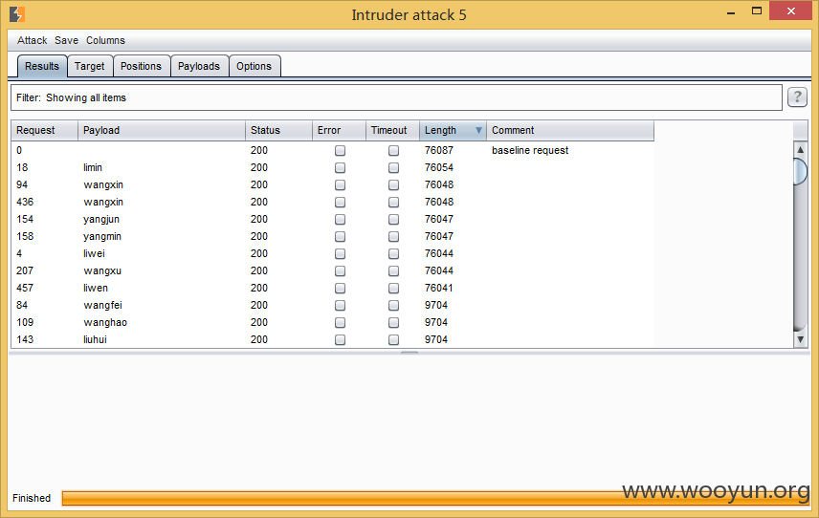Image resolution: width=819 pixels, height=518 pixels.
Task: Minimize the Intruder attack window
Action: tap(731, 12)
